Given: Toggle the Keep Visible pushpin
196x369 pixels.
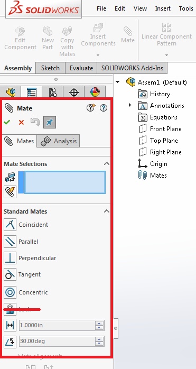Looking at the screenshot, I should click(x=50, y=122).
